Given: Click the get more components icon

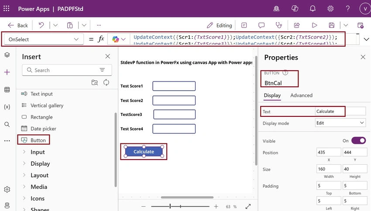Looking at the screenshot, I should click(95, 82).
